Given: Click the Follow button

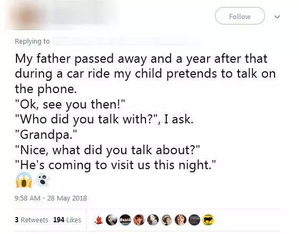Looking at the screenshot, I should click(x=240, y=16).
